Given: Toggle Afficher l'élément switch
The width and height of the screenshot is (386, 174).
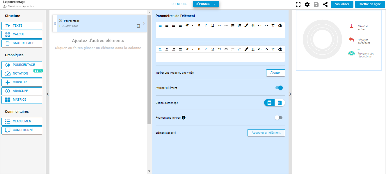Looking at the screenshot, I should pyautogui.click(x=279, y=88).
